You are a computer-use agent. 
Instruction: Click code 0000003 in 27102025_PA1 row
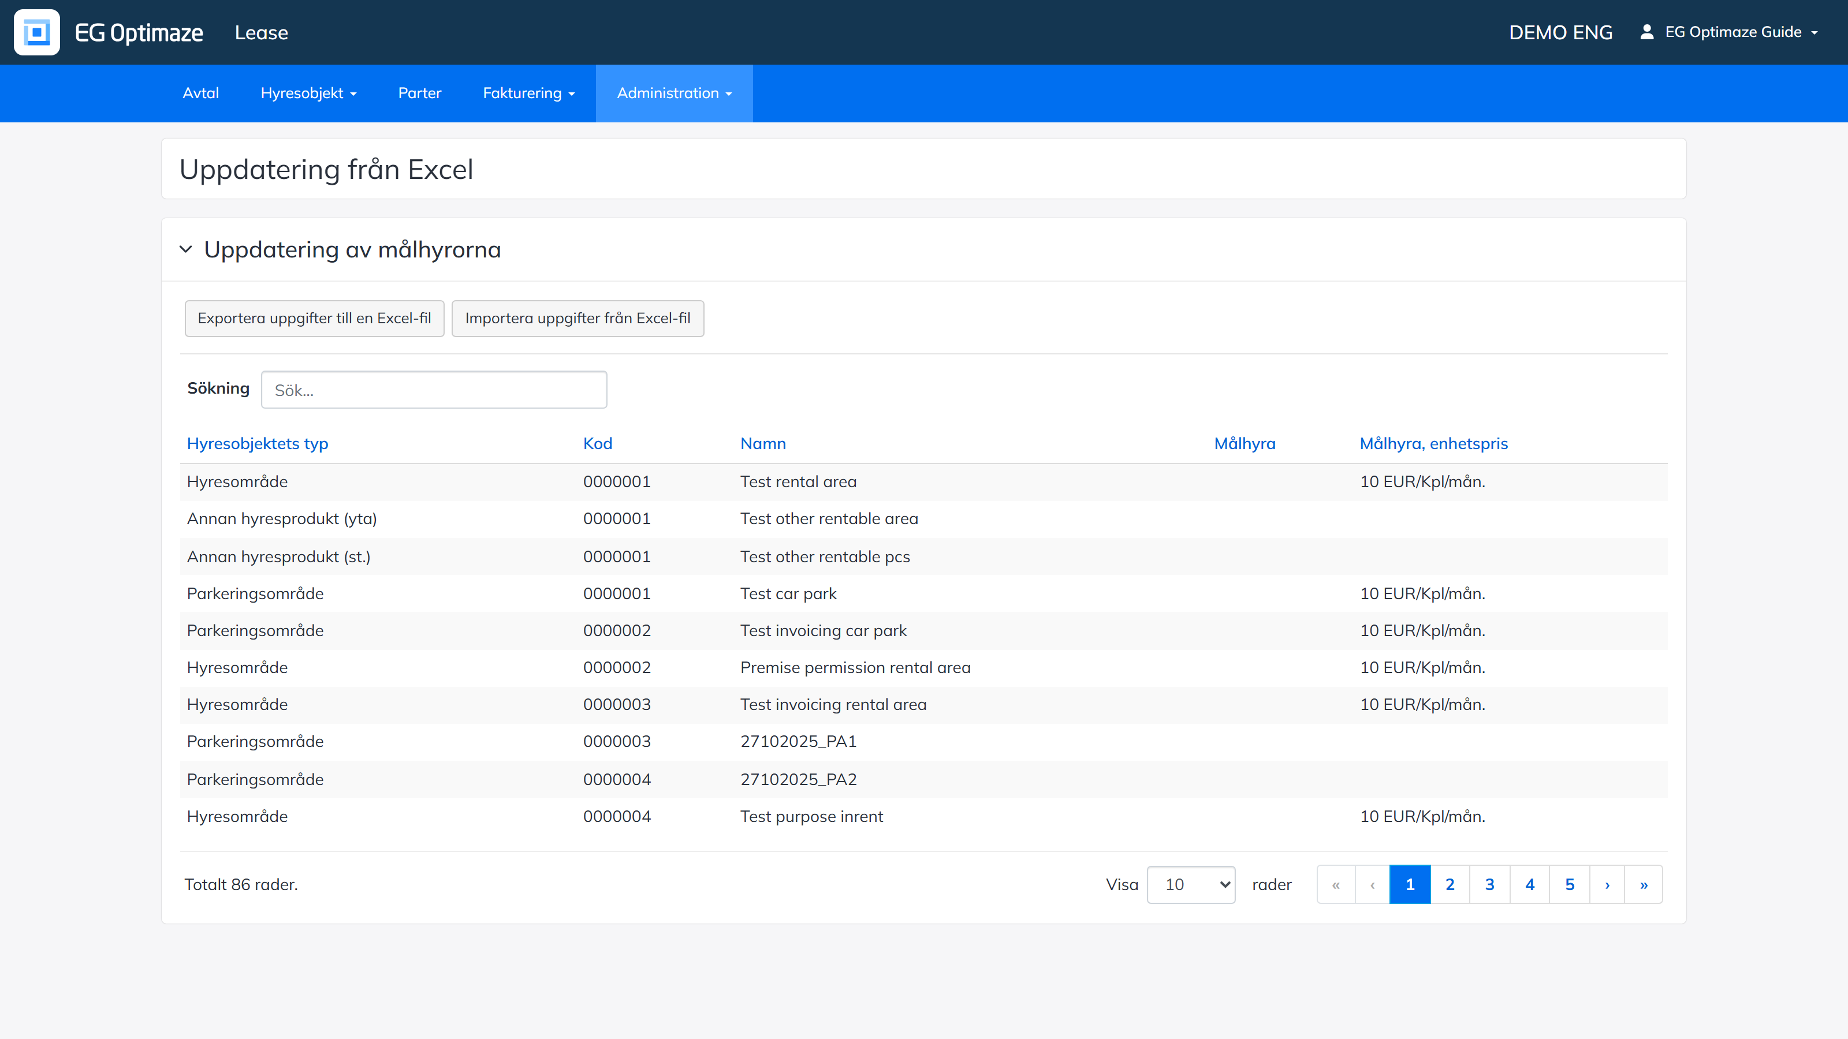point(617,741)
